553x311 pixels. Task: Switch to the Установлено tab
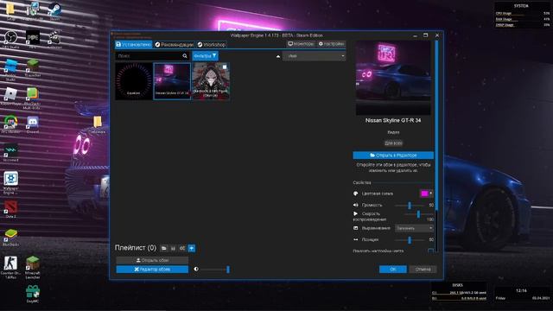134,44
